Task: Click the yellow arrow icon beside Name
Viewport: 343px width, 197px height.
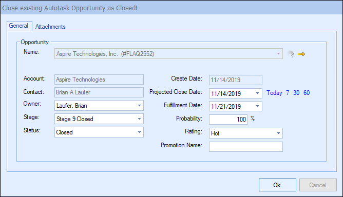Action: (x=301, y=54)
